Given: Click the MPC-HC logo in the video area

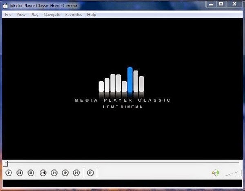Looking at the screenshot, I should [x=122, y=88].
